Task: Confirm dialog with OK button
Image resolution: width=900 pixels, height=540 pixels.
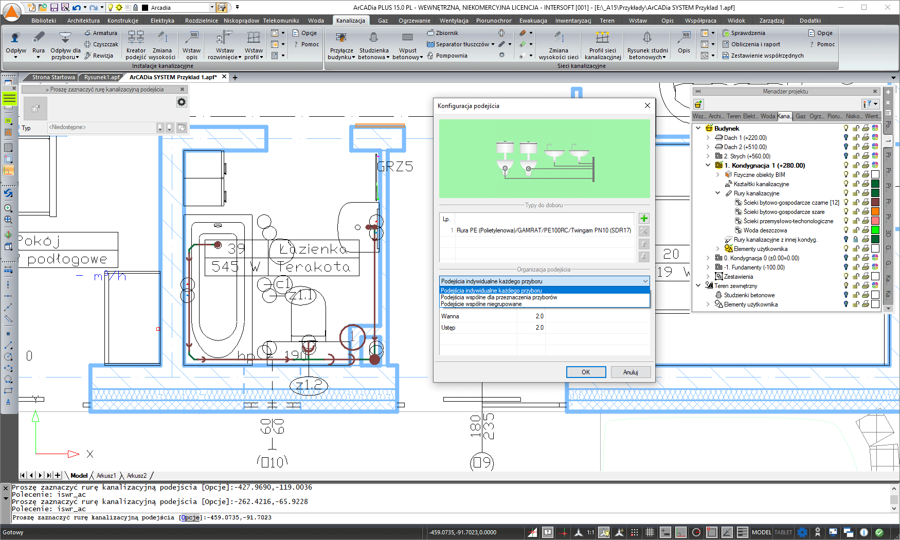Action: tap(586, 372)
